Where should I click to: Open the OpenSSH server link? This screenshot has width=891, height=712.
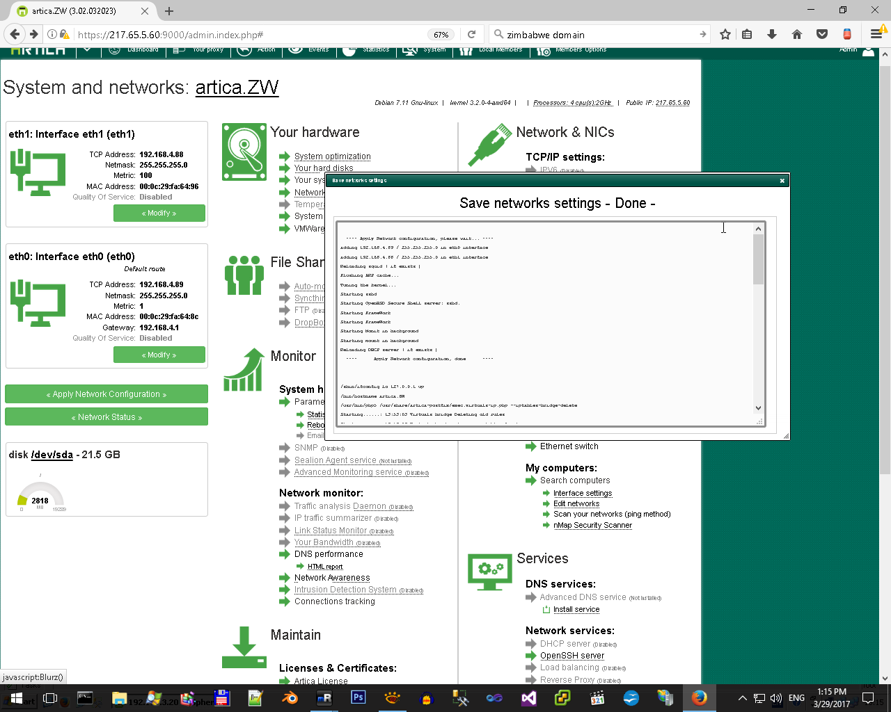(x=572, y=656)
